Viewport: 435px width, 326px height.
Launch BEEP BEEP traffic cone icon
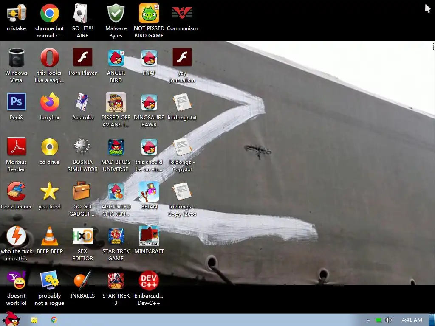click(x=49, y=236)
